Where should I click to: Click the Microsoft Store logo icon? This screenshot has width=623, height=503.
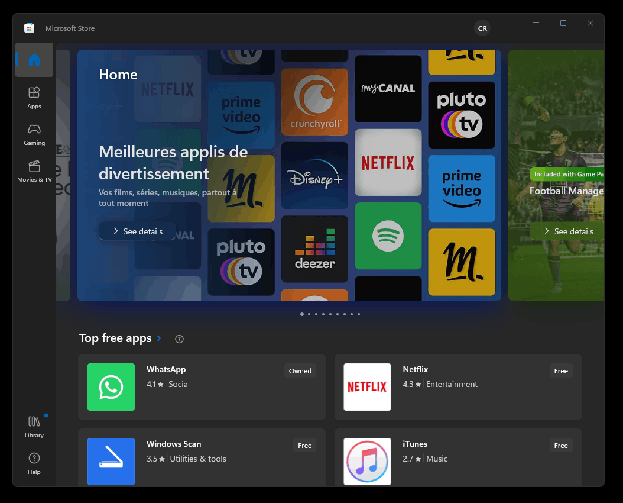(29, 28)
